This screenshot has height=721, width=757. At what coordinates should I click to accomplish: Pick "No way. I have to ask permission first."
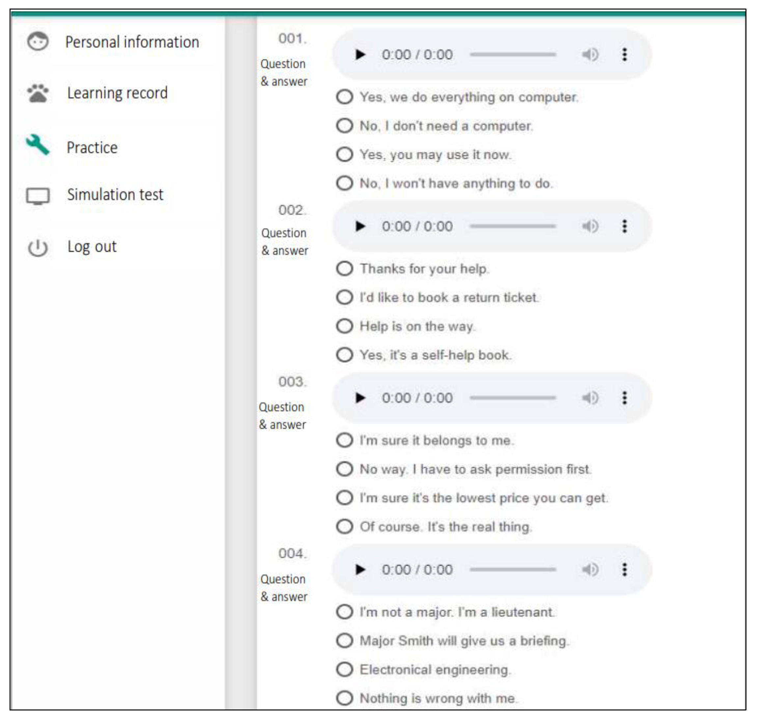click(x=344, y=469)
